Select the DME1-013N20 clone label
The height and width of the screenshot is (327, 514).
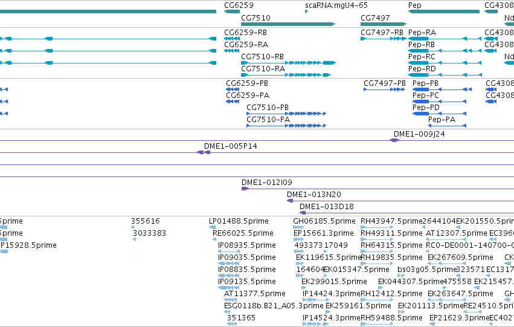pyautogui.click(x=314, y=195)
